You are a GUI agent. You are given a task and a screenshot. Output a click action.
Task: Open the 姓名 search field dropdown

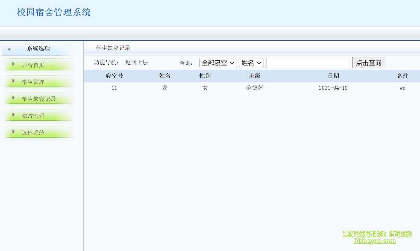[x=251, y=62]
